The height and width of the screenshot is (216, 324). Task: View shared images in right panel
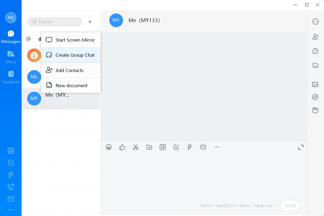pos(315,84)
